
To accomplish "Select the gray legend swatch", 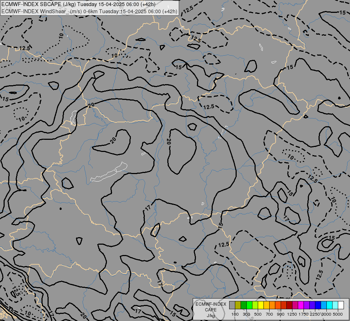I will pyautogui.click(x=232, y=305).
